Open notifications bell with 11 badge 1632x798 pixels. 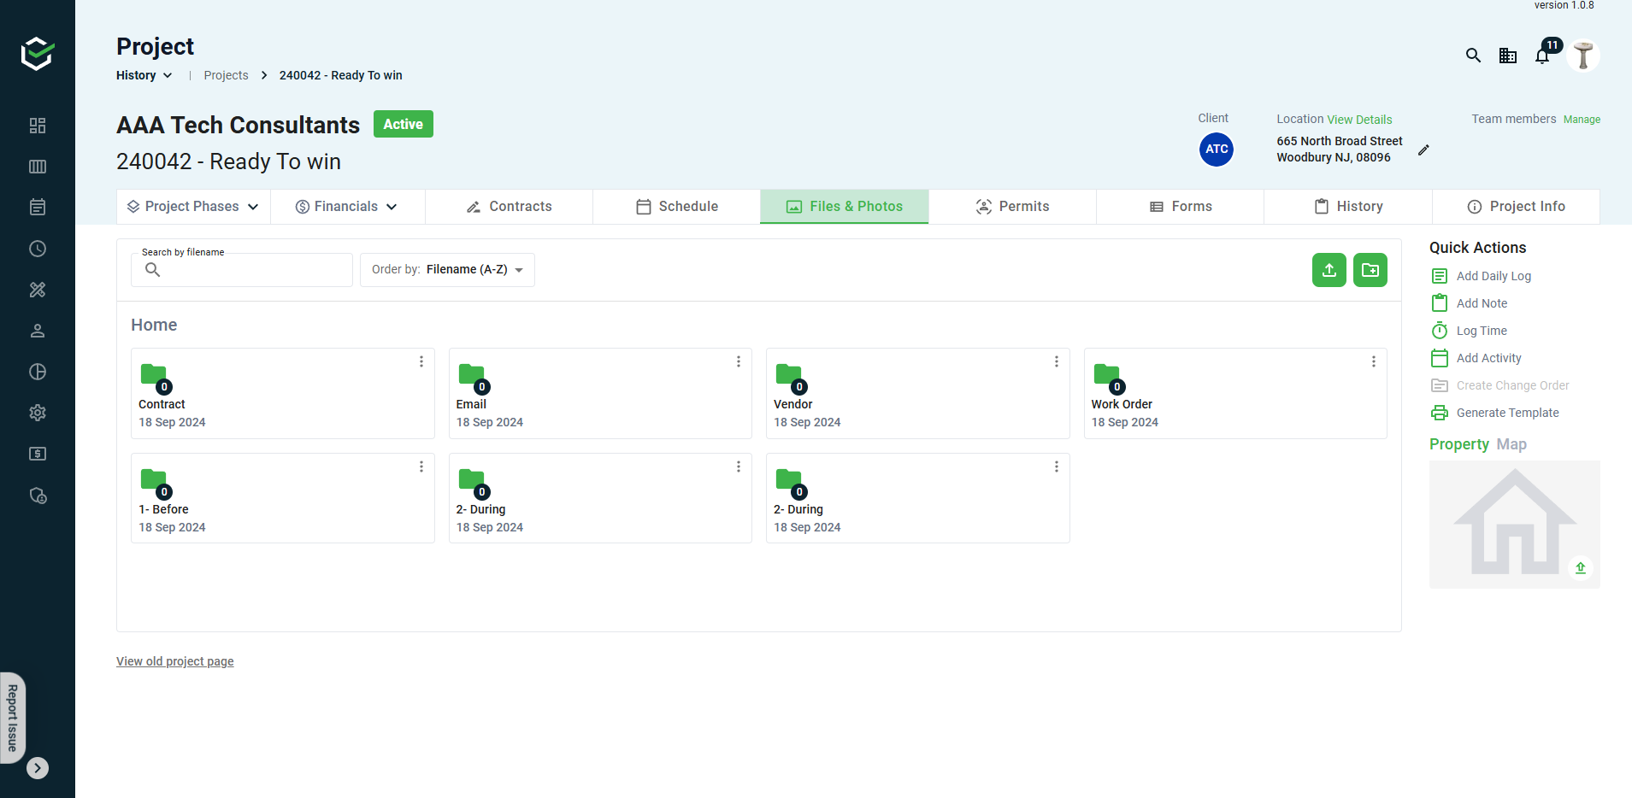(1544, 54)
